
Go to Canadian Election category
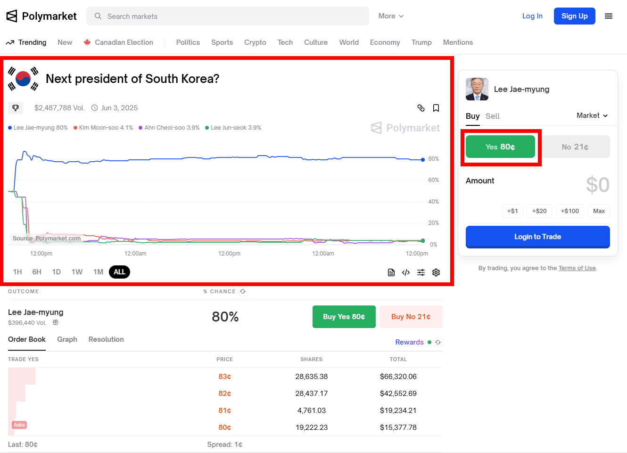[118, 42]
